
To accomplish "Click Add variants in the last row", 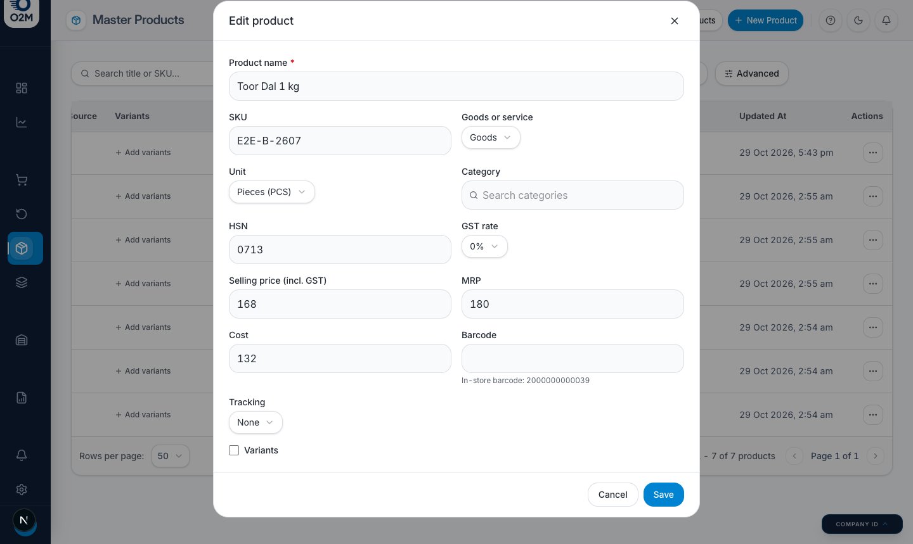I will pyautogui.click(x=143, y=415).
